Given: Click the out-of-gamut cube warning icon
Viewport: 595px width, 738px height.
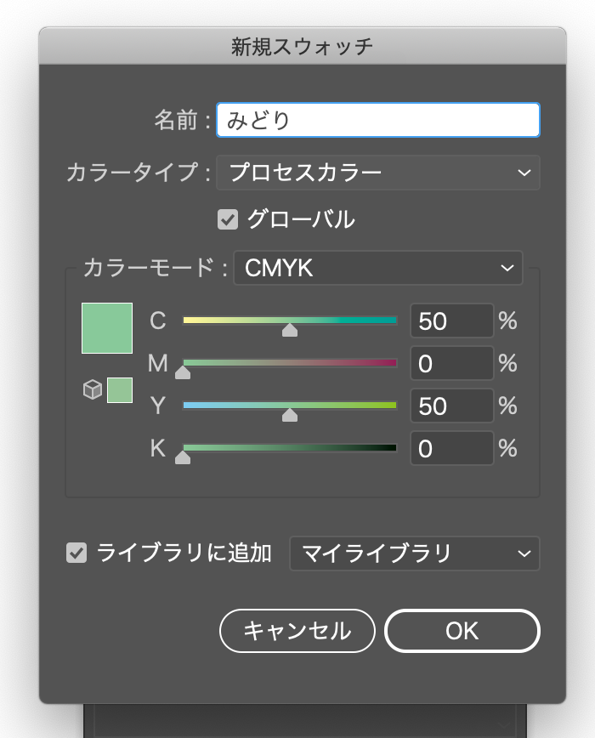Looking at the screenshot, I should (x=92, y=390).
